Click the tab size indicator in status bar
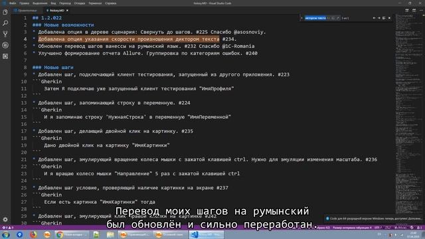This screenshot has width=425, height=239. 352,228
